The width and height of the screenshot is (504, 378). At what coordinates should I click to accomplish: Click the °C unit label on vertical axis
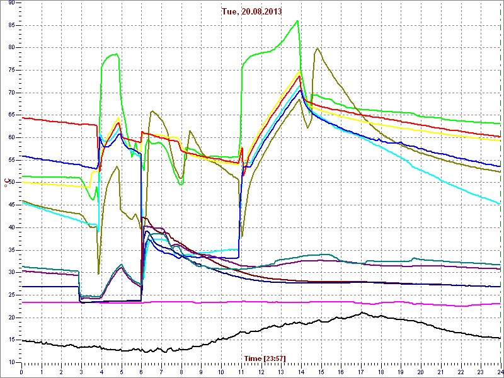[x=6, y=183]
